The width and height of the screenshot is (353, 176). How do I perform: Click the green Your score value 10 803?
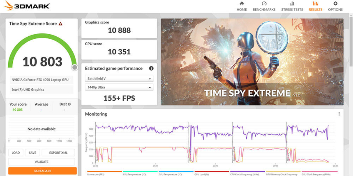pos(18,110)
